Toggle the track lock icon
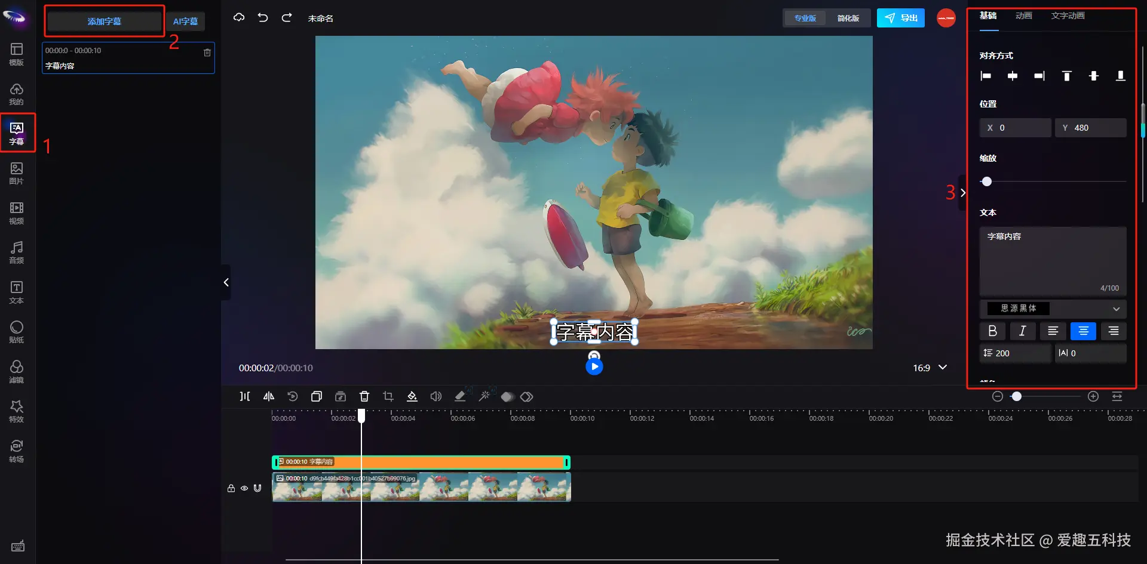1147x564 pixels. 231,488
